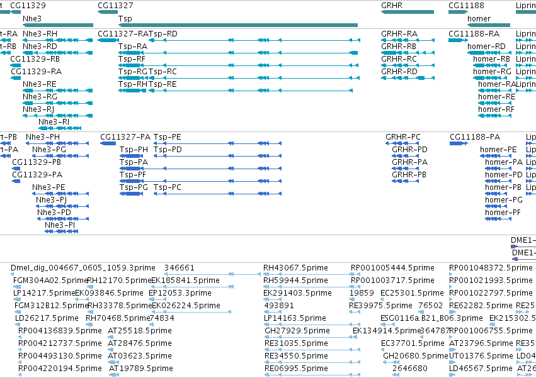
Task: Click the CG11188 gene label
Action: 466,6
